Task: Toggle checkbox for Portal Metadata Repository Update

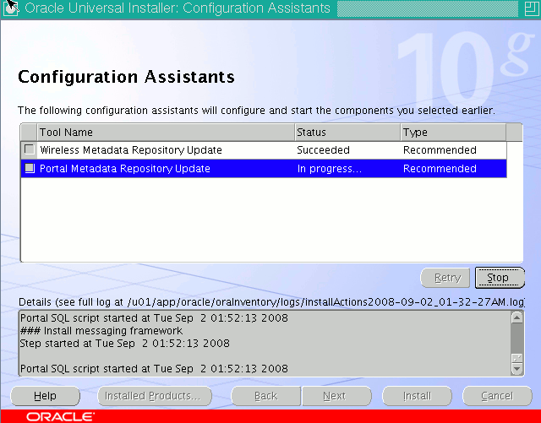Action: click(x=30, y=168)
